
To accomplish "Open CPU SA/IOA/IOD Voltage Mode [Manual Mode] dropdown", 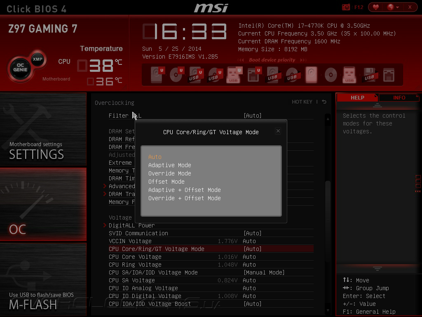I will click(x=264, y=272).
